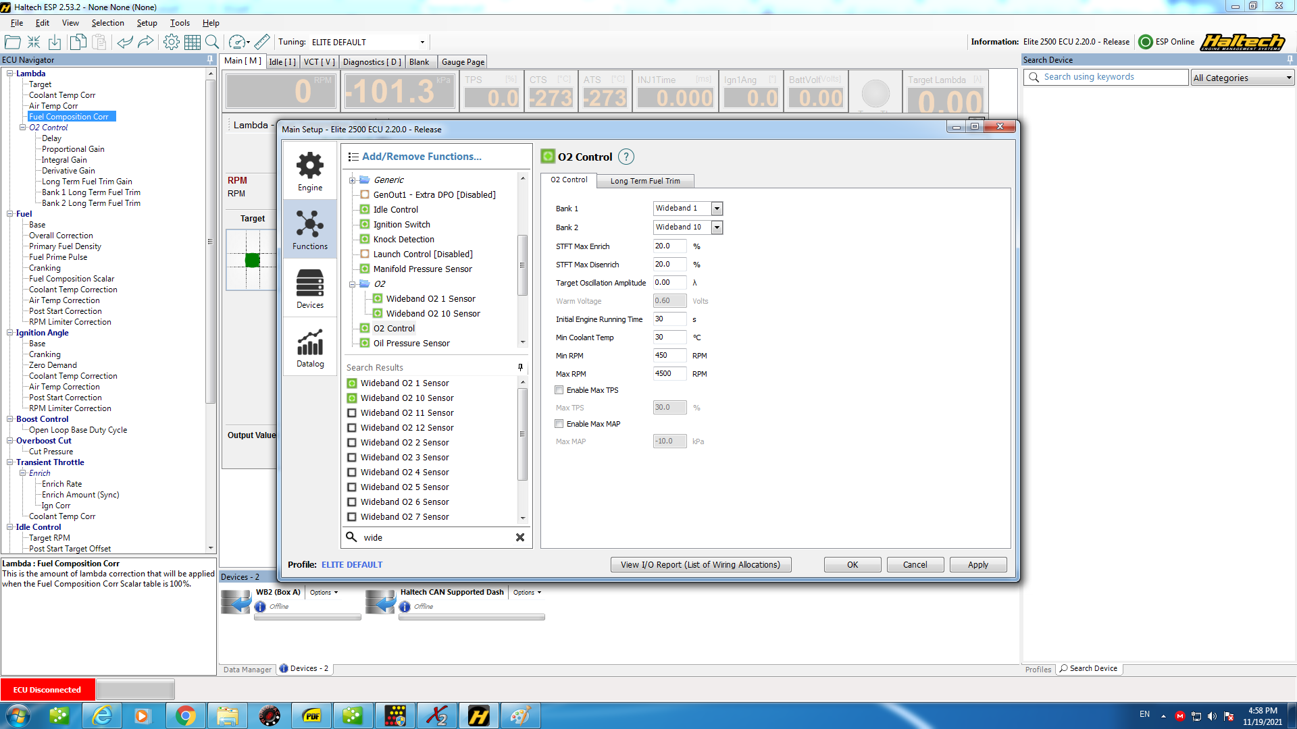Click the ELITE DEFAULT profile link
Image resolution: width=1297 pixels, height=729 pixels.
tap(352, 565)
